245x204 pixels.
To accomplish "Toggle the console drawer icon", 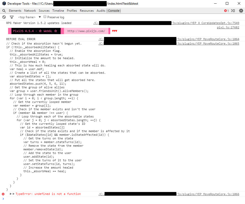I will (233, 11).
